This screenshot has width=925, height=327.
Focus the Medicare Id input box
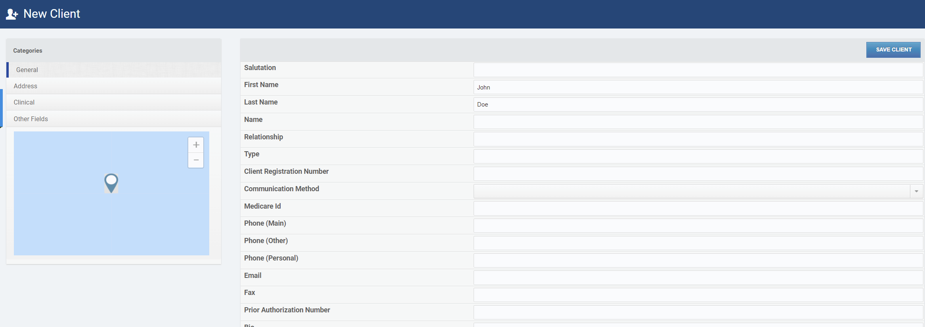click(698, 209)
